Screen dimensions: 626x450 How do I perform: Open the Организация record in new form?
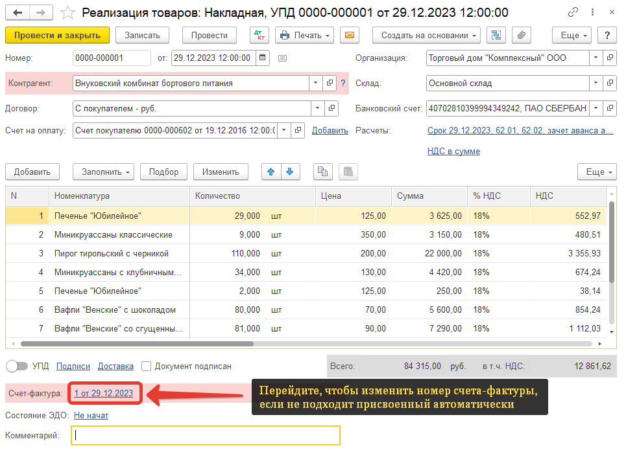point(610,58)
